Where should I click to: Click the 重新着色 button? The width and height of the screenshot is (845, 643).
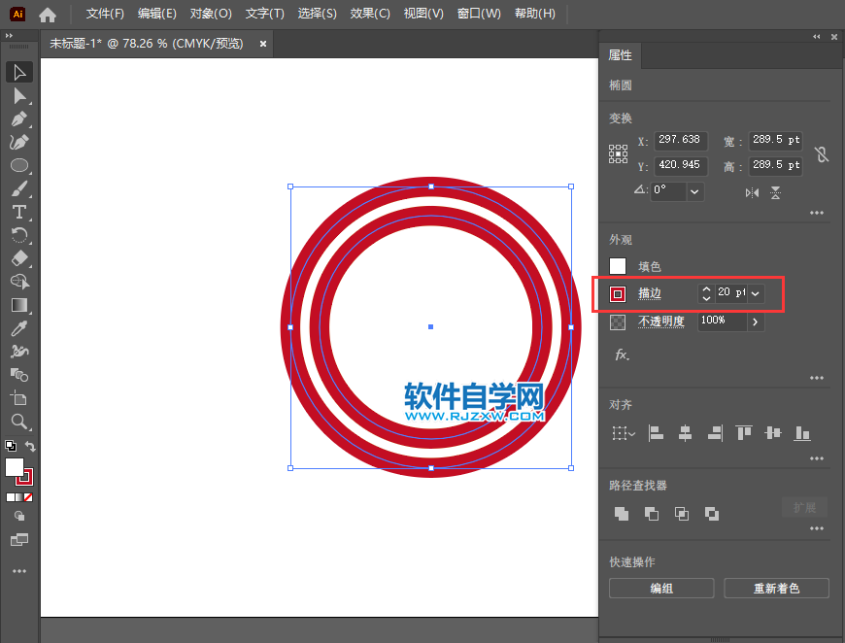click(776, 588)
